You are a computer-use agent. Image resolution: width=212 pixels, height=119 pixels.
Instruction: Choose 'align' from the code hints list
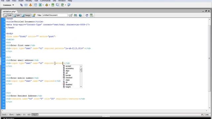67,71
